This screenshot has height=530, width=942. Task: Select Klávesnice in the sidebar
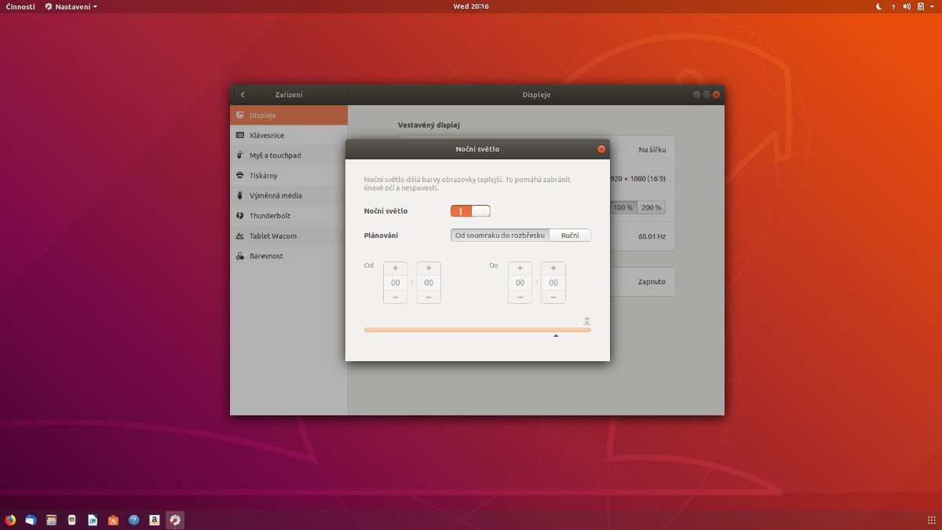coord(267,136)
